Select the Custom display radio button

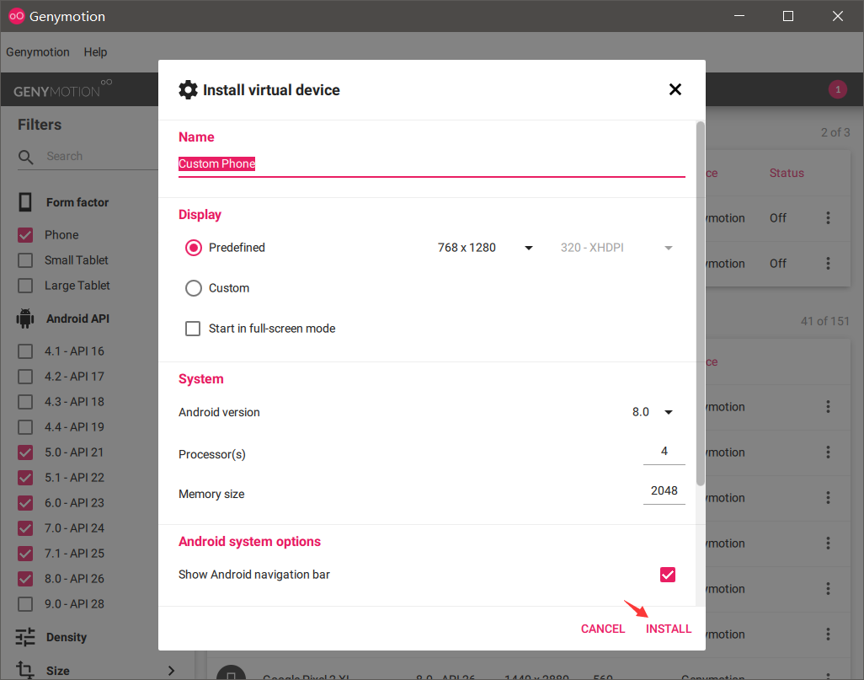pos(194,288)
